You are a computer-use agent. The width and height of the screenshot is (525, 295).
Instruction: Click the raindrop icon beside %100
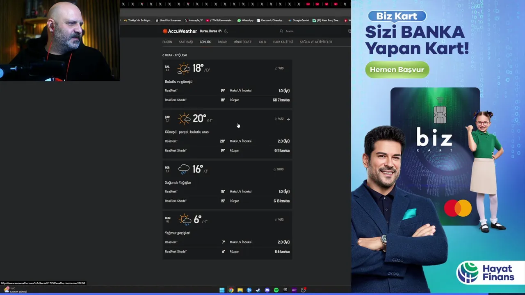(275, 169)
